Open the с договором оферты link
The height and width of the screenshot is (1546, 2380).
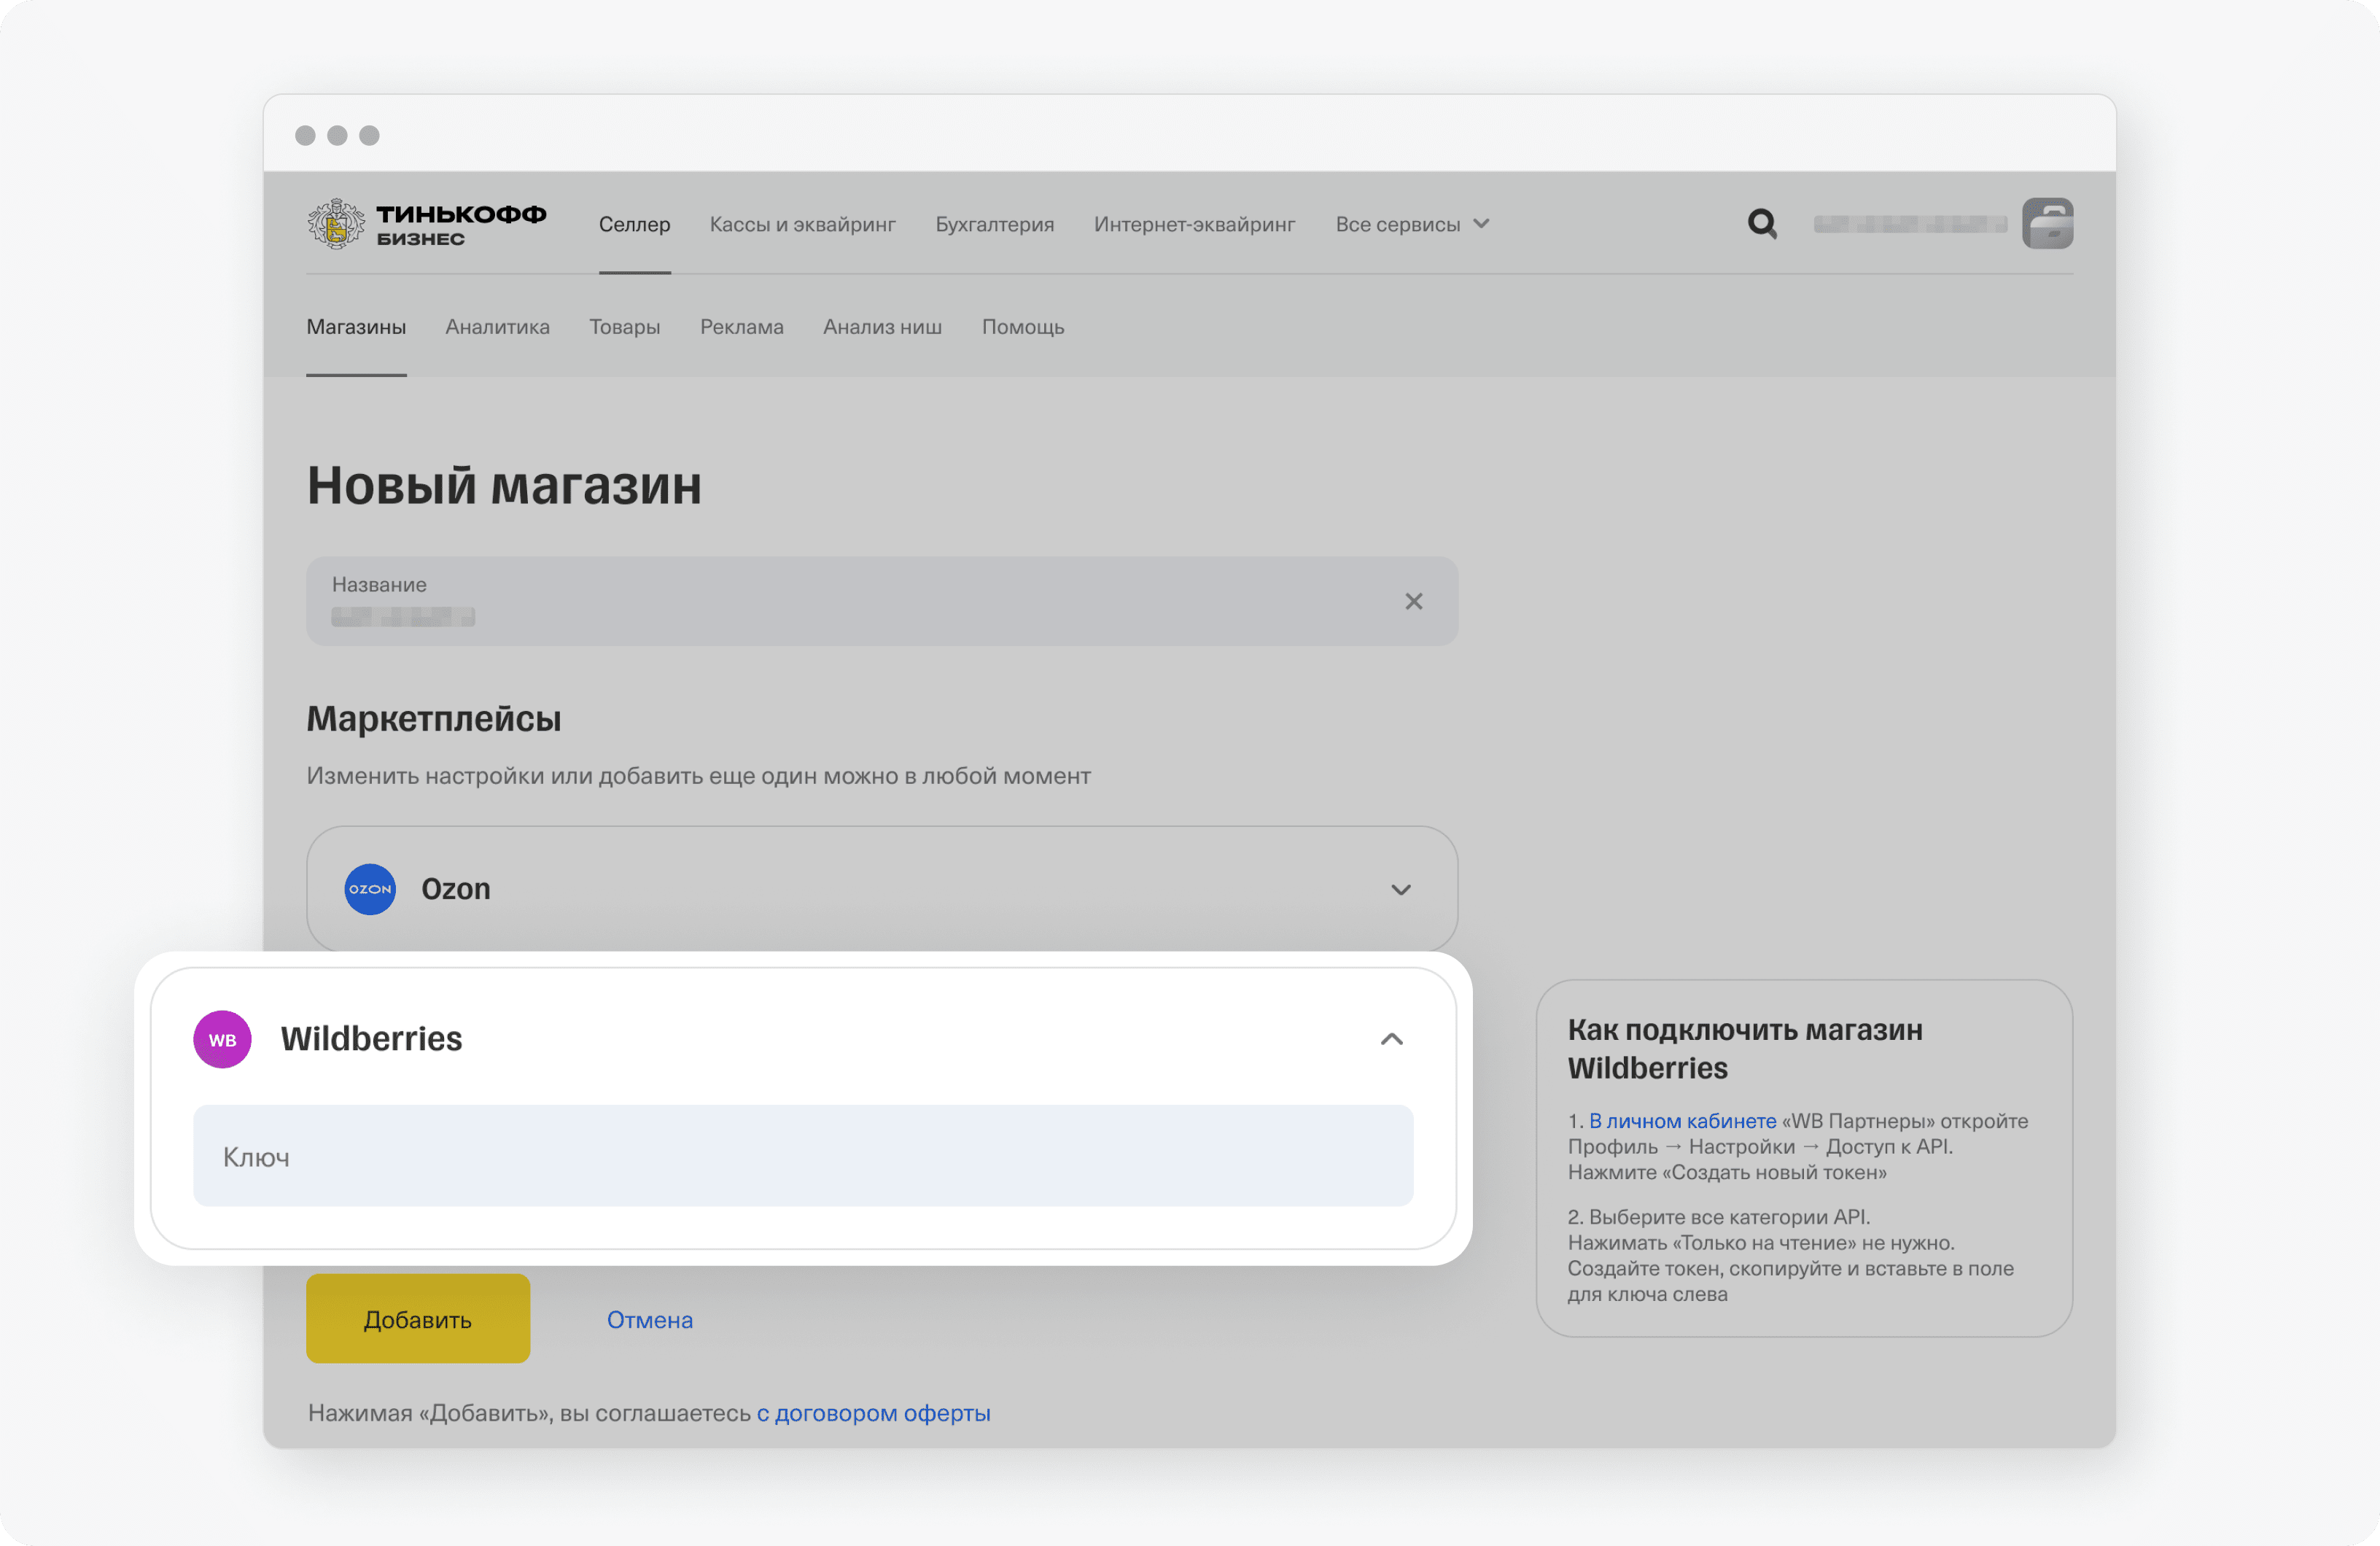point(873,1412)
